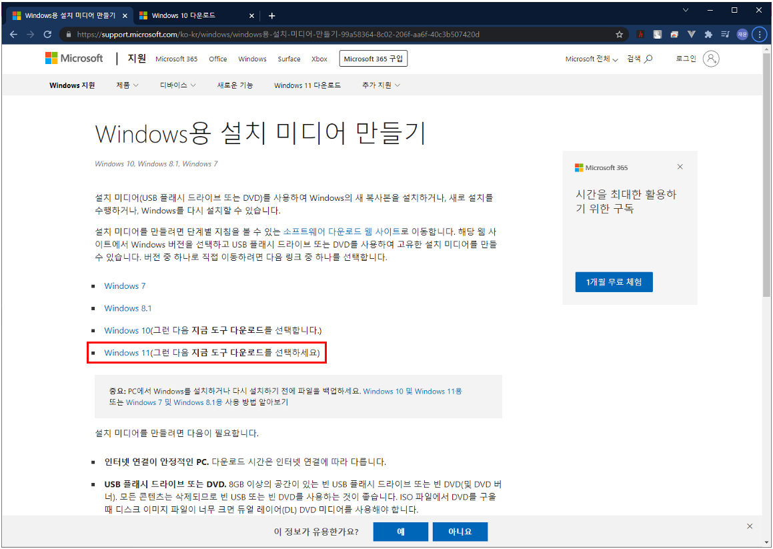
Task: Open a new browser tab
Action: click(271, 16)
